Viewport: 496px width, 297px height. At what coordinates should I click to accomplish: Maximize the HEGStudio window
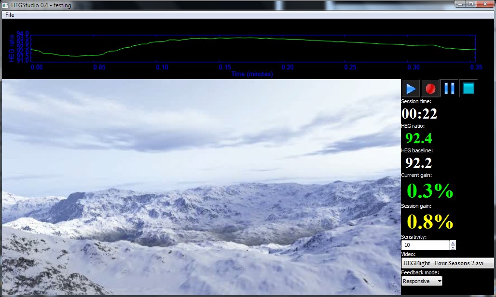(x=470, y=4)
